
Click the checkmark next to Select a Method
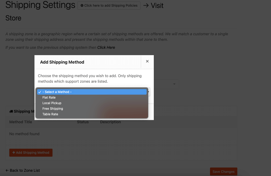40,92
